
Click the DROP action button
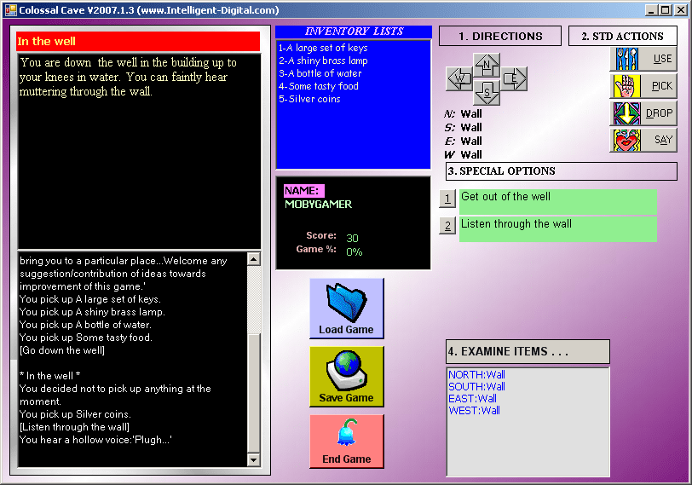643,113
